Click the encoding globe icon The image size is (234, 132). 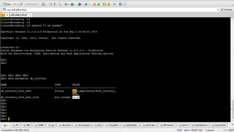[x=79, y=4]
